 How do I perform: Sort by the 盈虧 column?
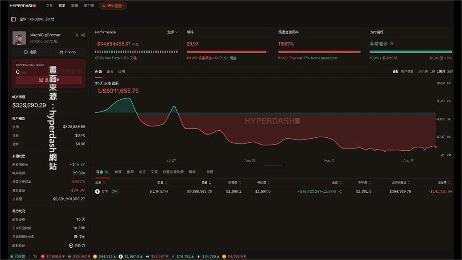tap(337, 183)
